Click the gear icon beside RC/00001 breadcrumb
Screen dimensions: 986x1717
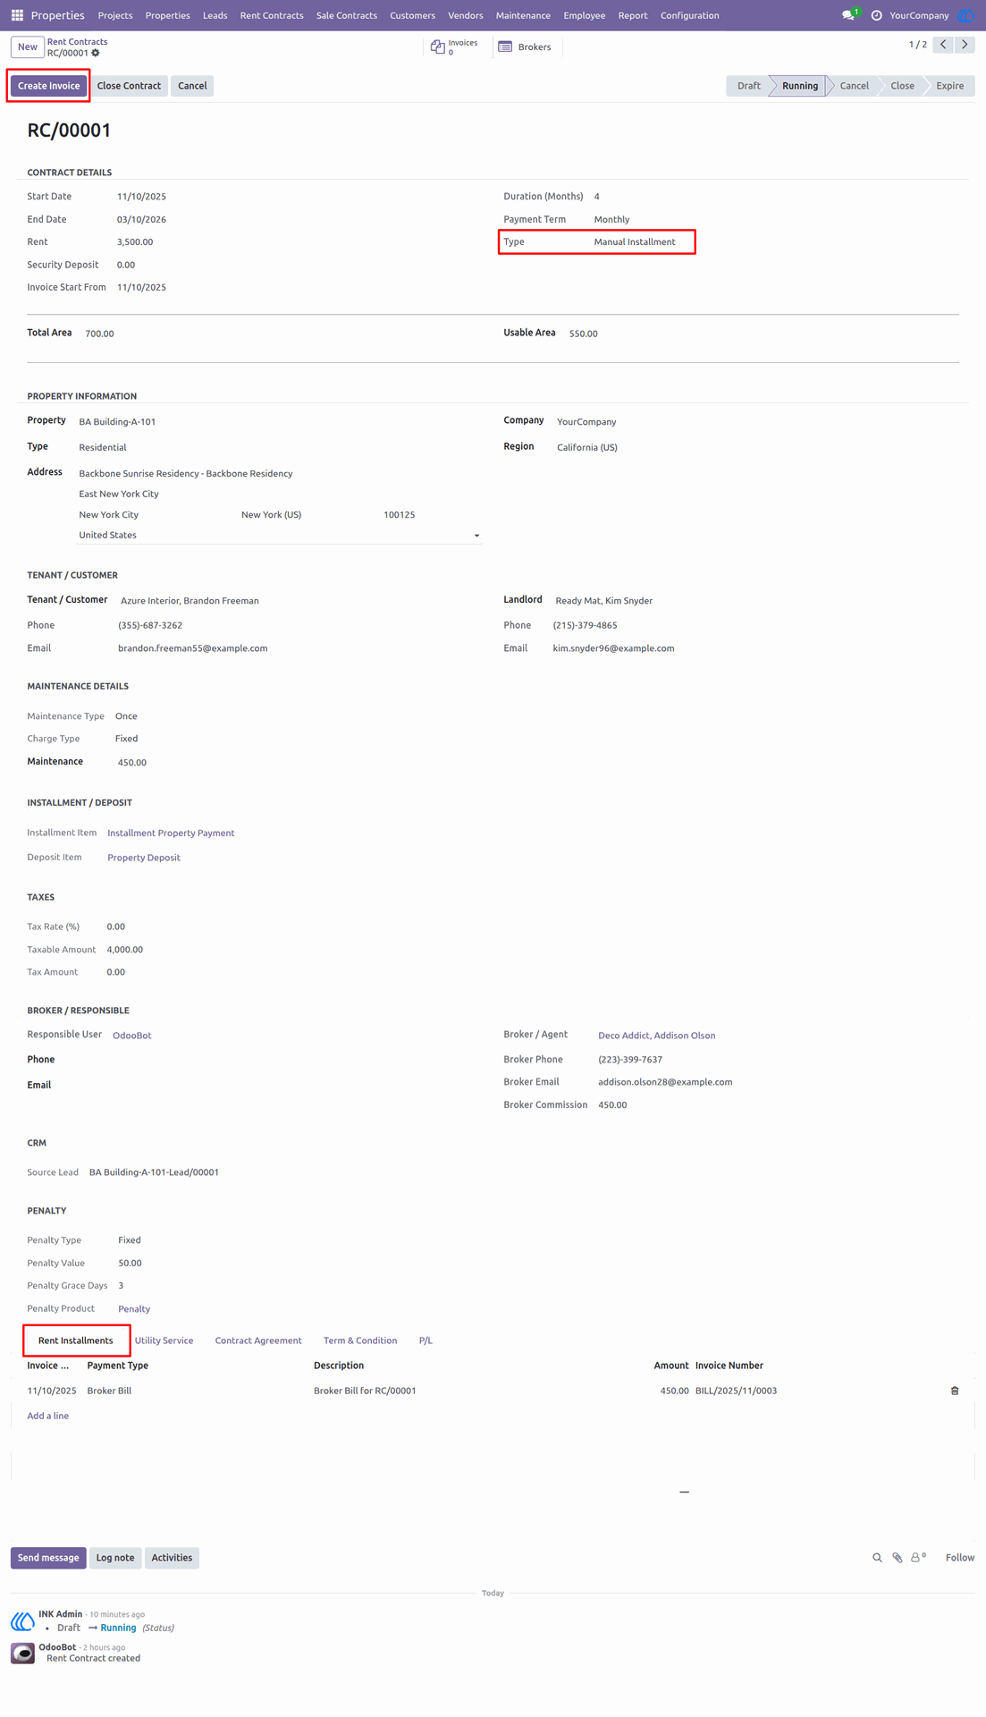pos(96,53)
